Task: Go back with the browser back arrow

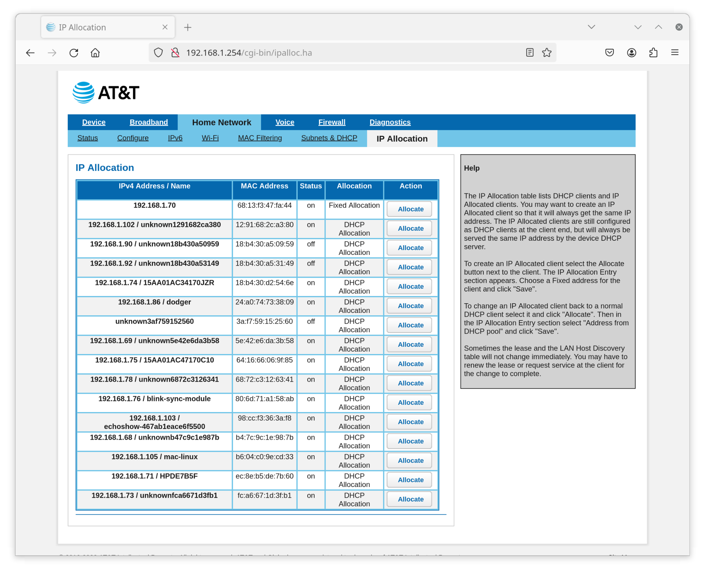Action: pos(30,52)
